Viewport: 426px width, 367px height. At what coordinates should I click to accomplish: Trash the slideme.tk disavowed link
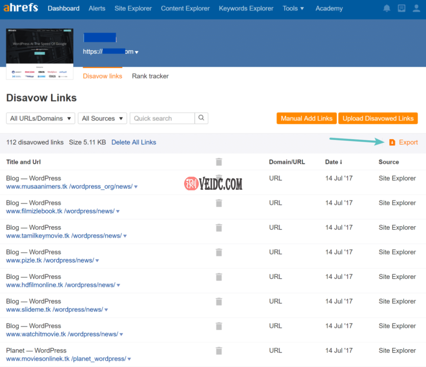click(x=219, y=301)
